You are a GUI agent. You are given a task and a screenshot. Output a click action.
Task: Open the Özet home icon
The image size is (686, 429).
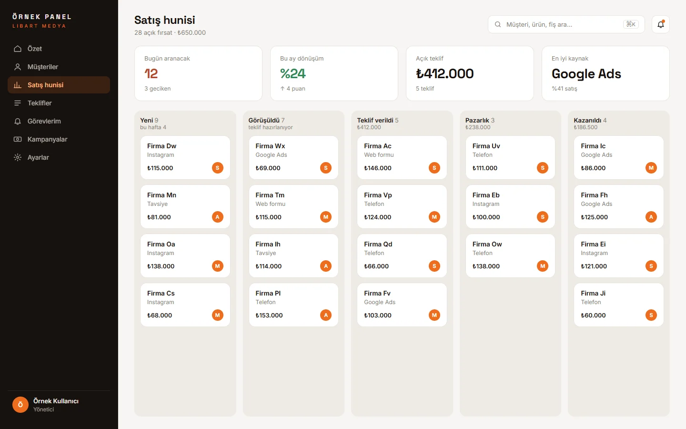[x=18, y=49]
